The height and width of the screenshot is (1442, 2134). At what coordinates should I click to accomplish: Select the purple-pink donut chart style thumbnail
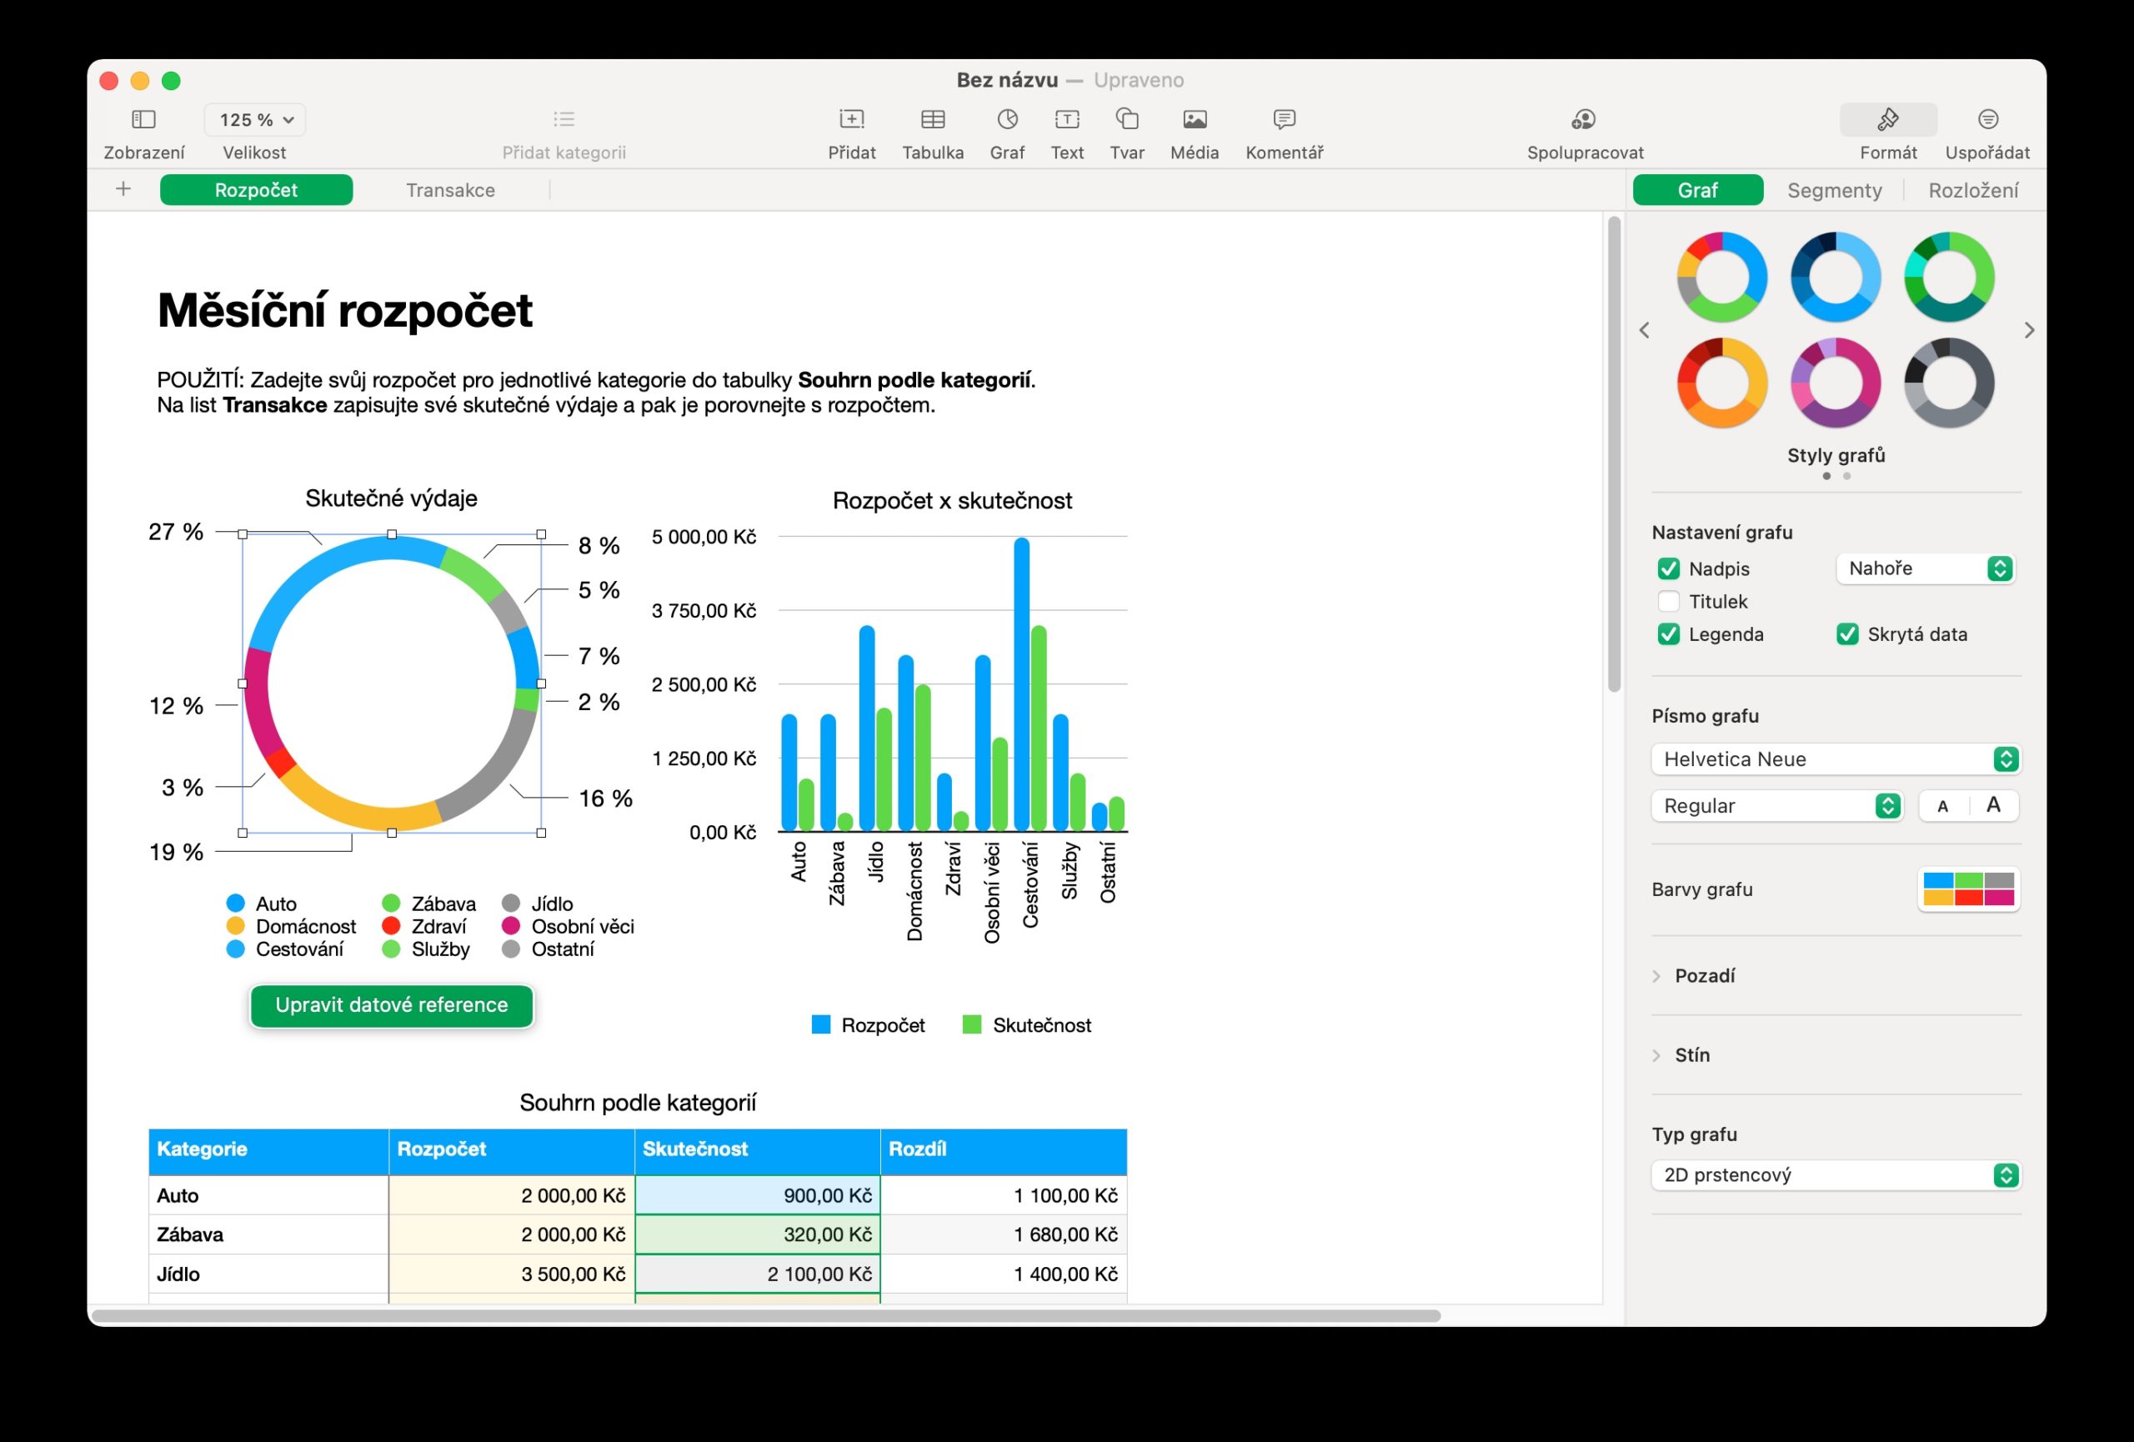coord(1835,383)
